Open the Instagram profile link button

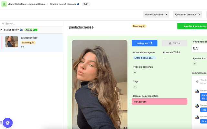pyautogui.click(x=144, y=43)
